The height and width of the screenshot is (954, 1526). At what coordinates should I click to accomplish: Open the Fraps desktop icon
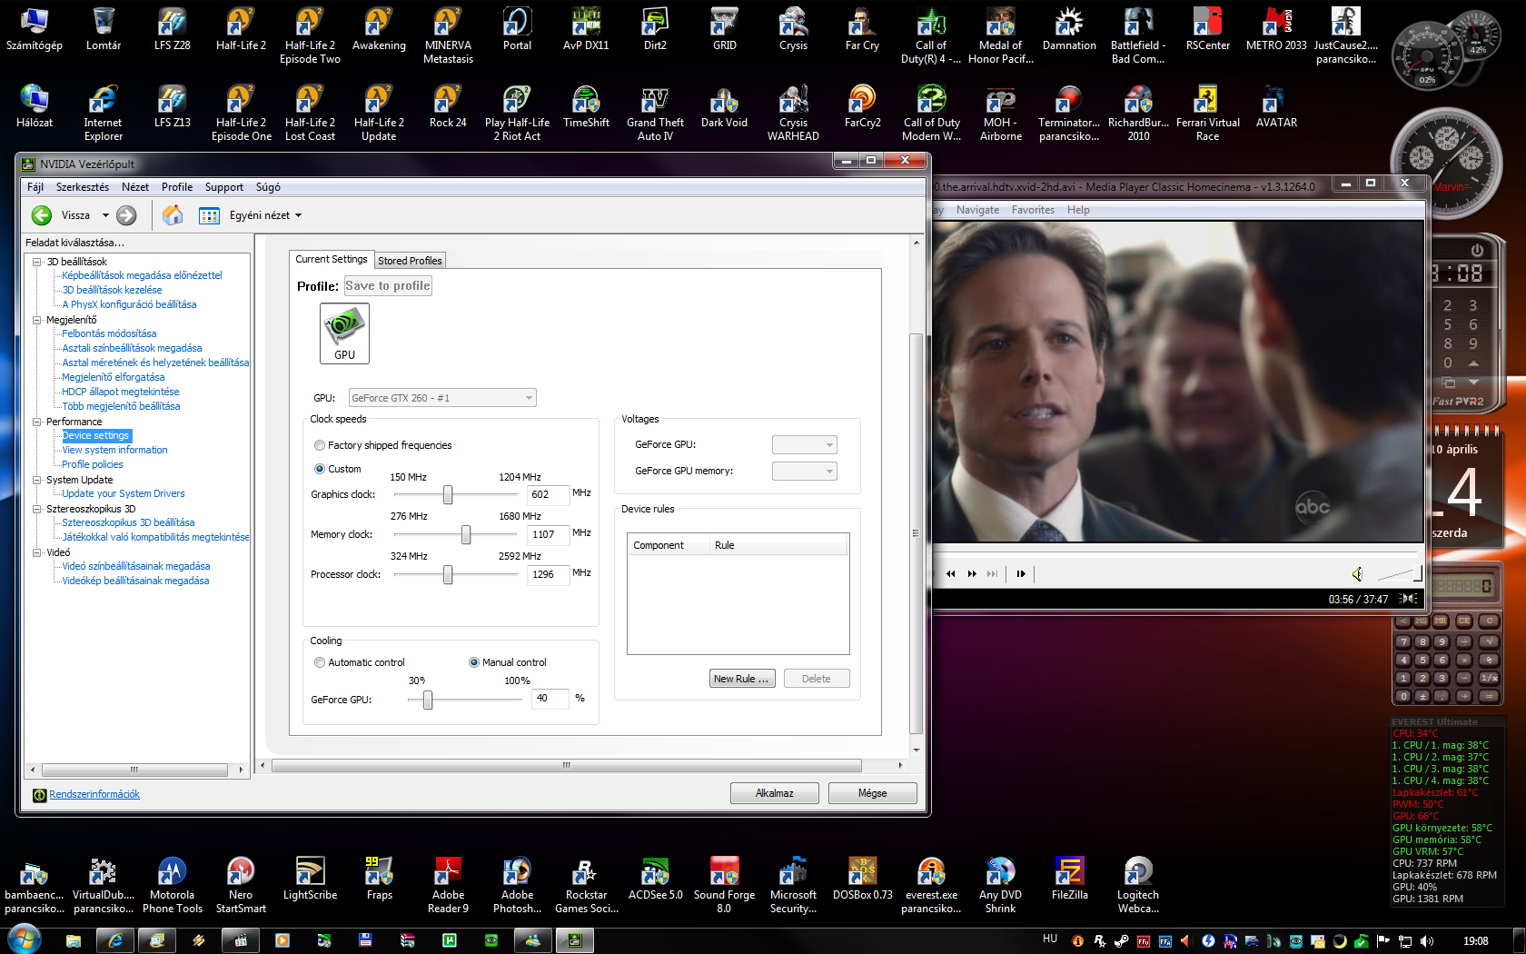[x=379, y=879]
